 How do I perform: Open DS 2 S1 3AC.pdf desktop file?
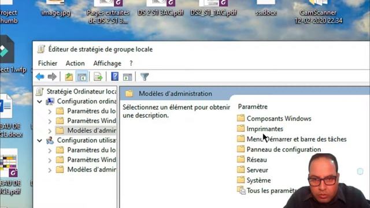(x=161, y=8)
